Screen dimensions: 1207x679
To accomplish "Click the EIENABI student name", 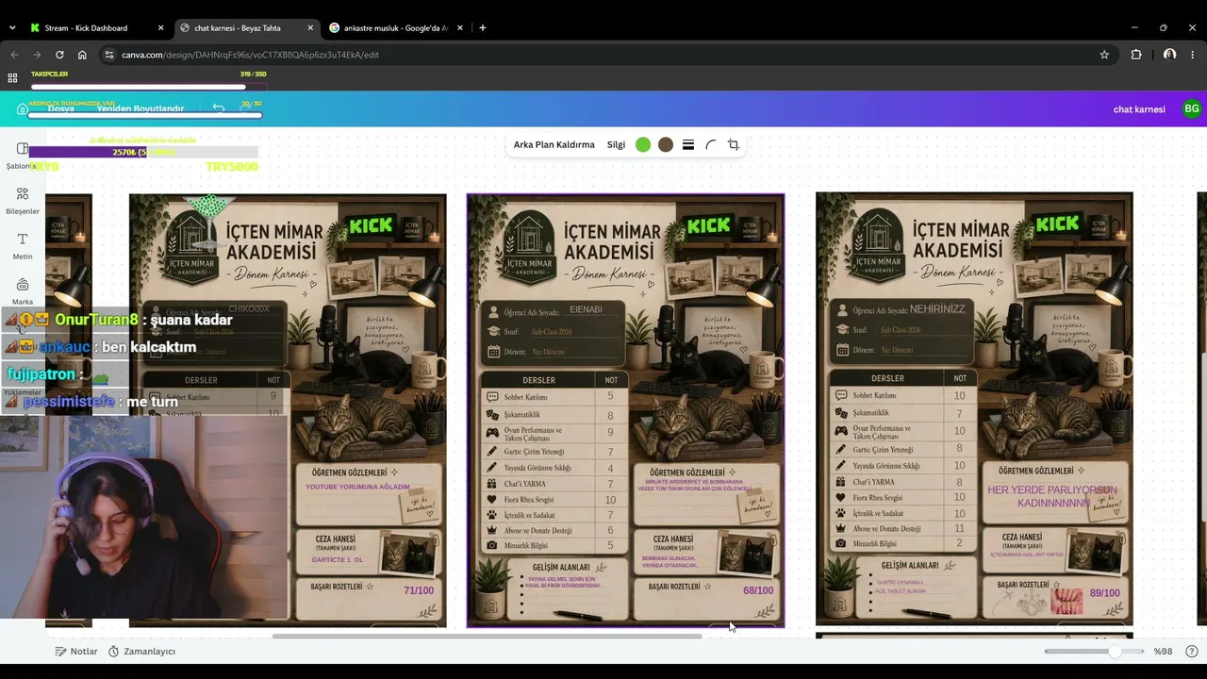I will point(586,310).
